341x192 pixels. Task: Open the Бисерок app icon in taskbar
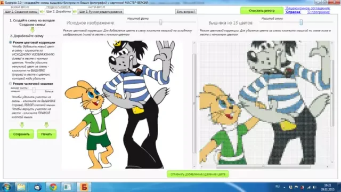pos(84,187)
